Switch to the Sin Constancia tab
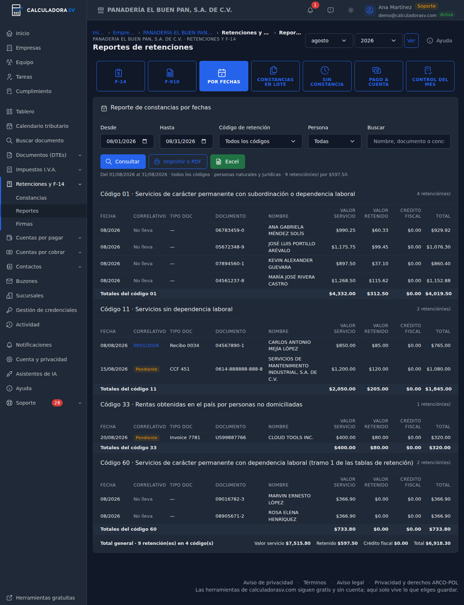 pos(327,76)
